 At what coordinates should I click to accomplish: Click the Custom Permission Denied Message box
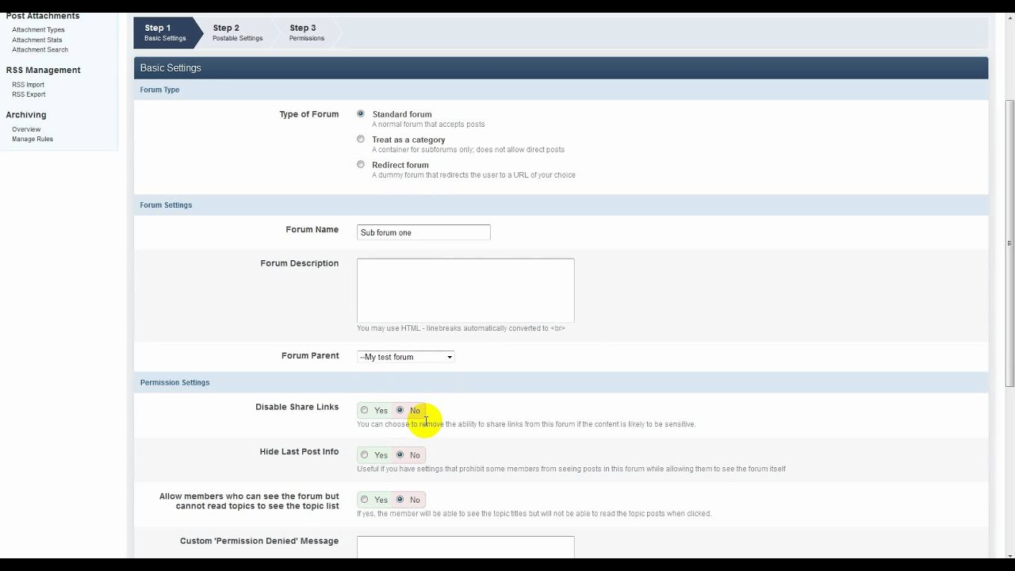tap(465, 547)
